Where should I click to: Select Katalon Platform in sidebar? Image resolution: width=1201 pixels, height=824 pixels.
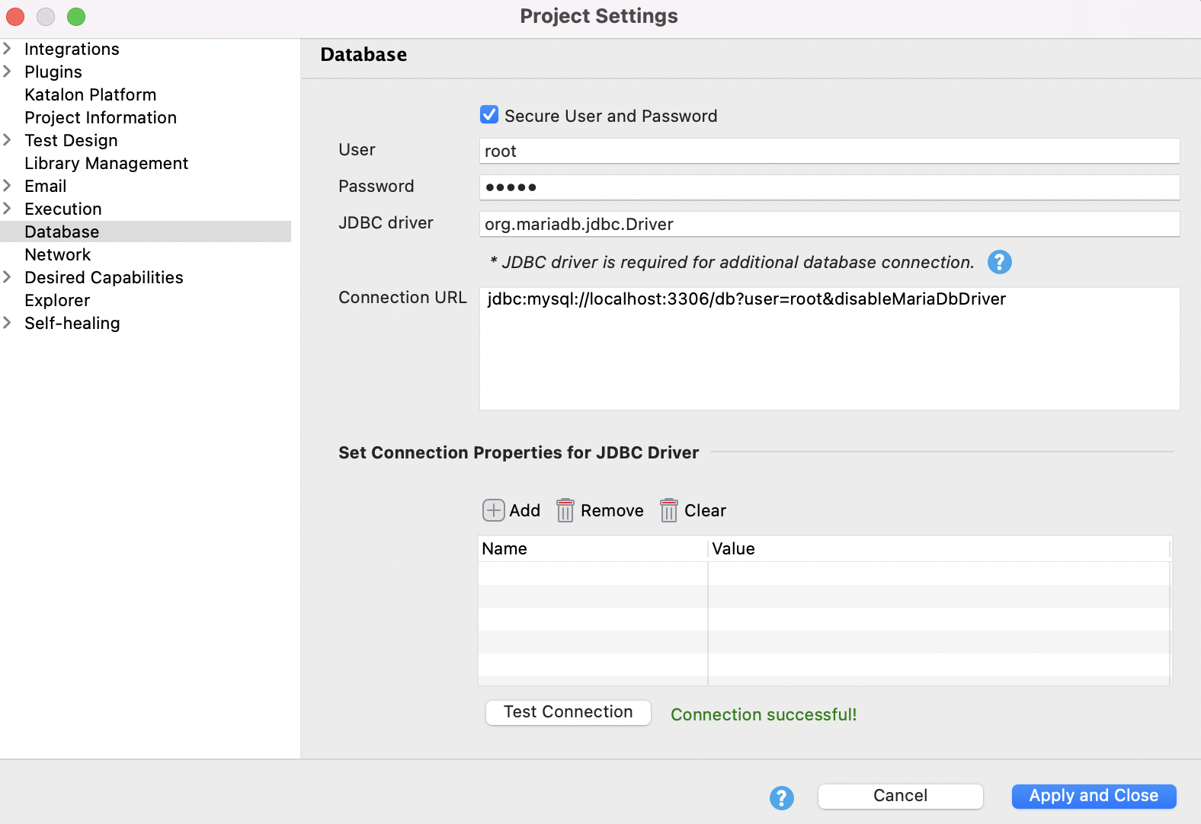coord(90,94)
